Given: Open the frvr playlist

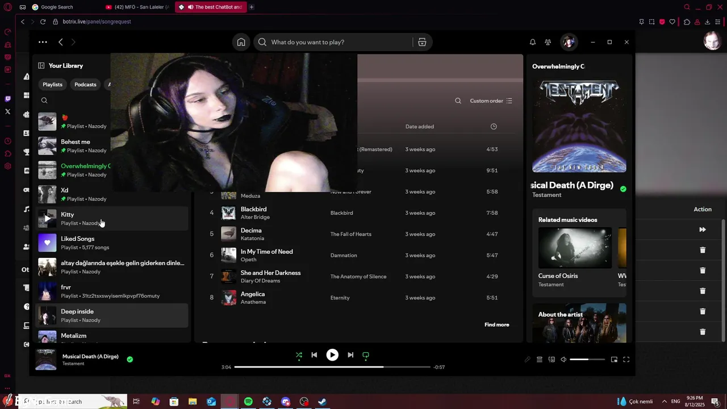Looking at the screenshot, I should coord(112,291).
